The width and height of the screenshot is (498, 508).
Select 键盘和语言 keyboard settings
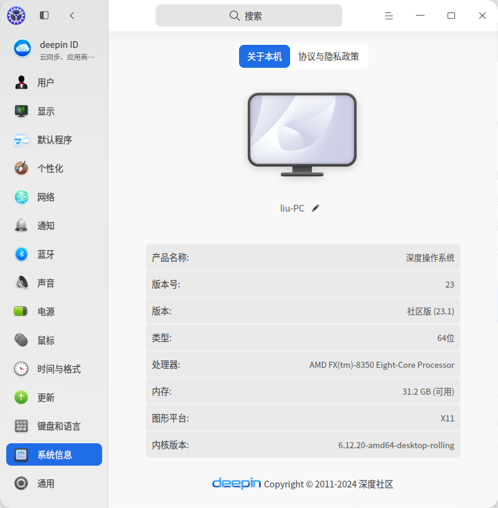tap(54, 426)
